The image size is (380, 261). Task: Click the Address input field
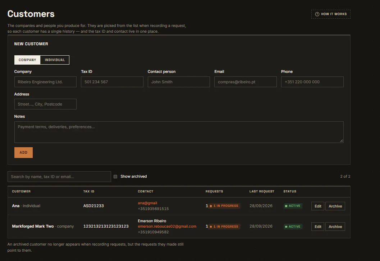coord(45,104)
